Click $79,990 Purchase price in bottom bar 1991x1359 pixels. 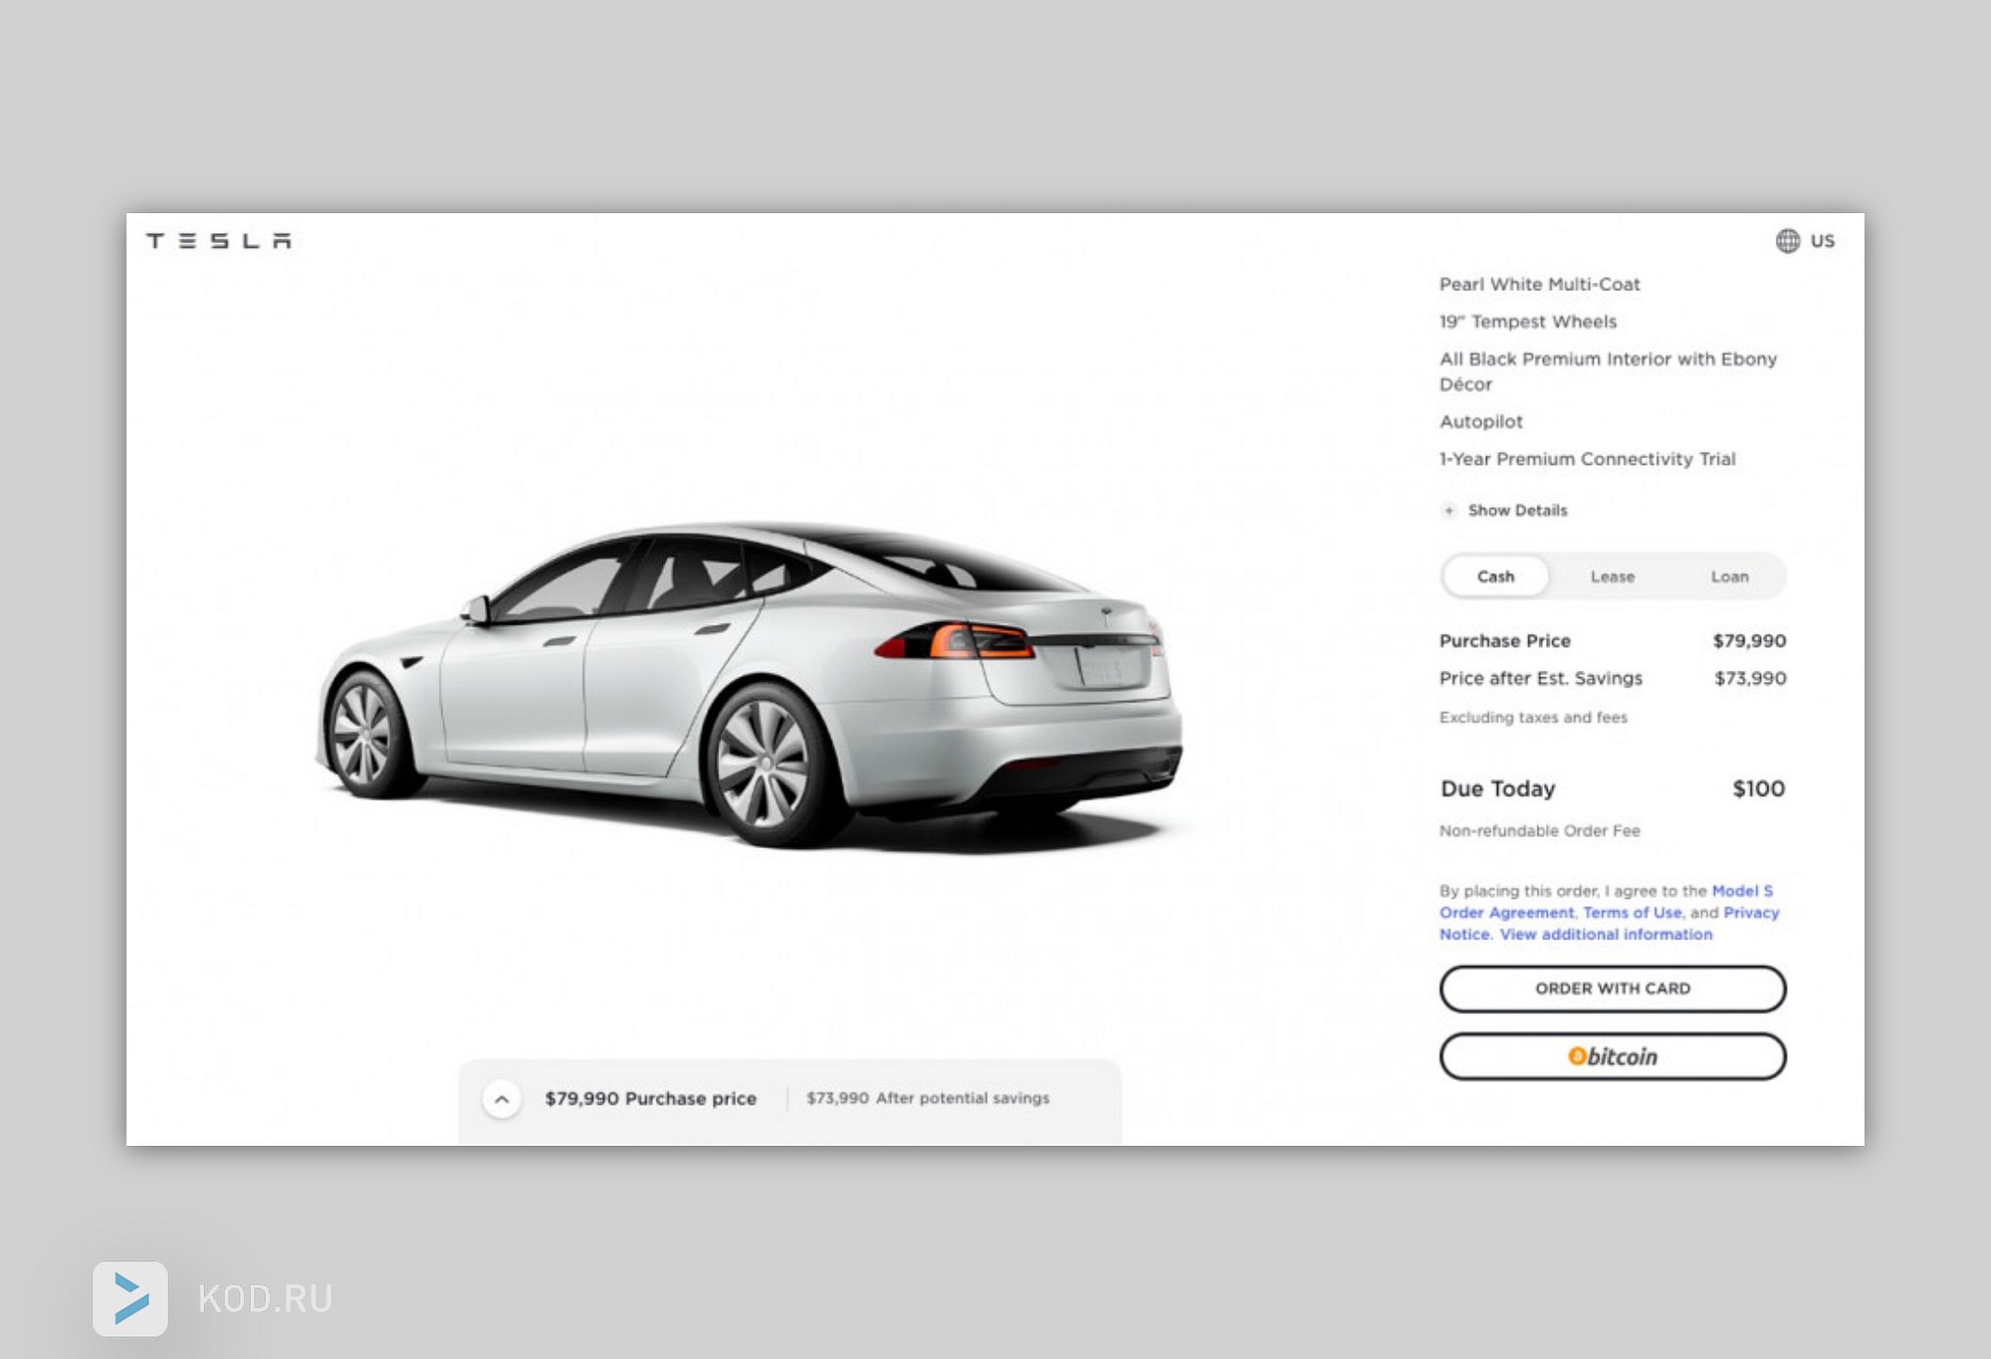[650, 1099]
